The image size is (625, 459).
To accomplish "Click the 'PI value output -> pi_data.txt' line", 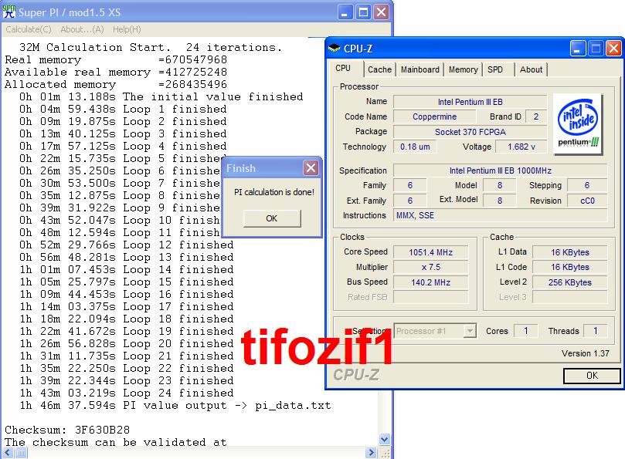I will tap(175, 405).
